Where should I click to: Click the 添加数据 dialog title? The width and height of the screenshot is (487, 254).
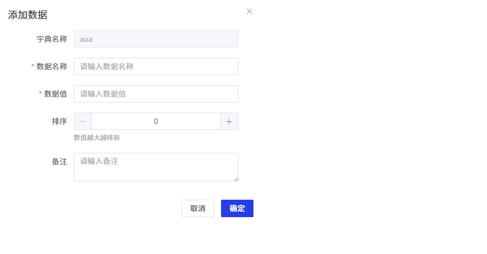coord(28,15)
